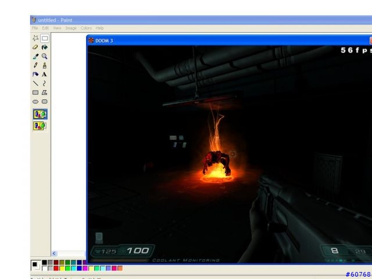Screen dimensions: 372x279
Task: Activate the Pick Color eyedropper tool
Action: [35, 56]
